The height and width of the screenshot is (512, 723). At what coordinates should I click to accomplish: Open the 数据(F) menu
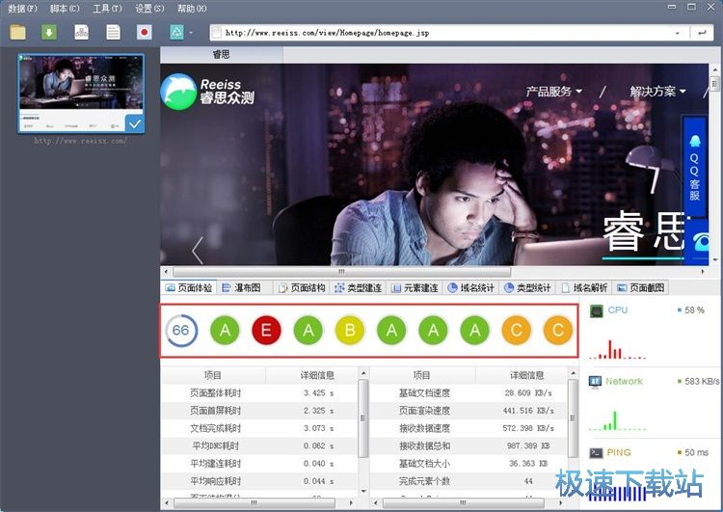click(x=22, y=9)
